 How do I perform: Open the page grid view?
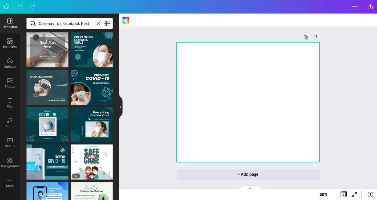[x=343, y=194]
